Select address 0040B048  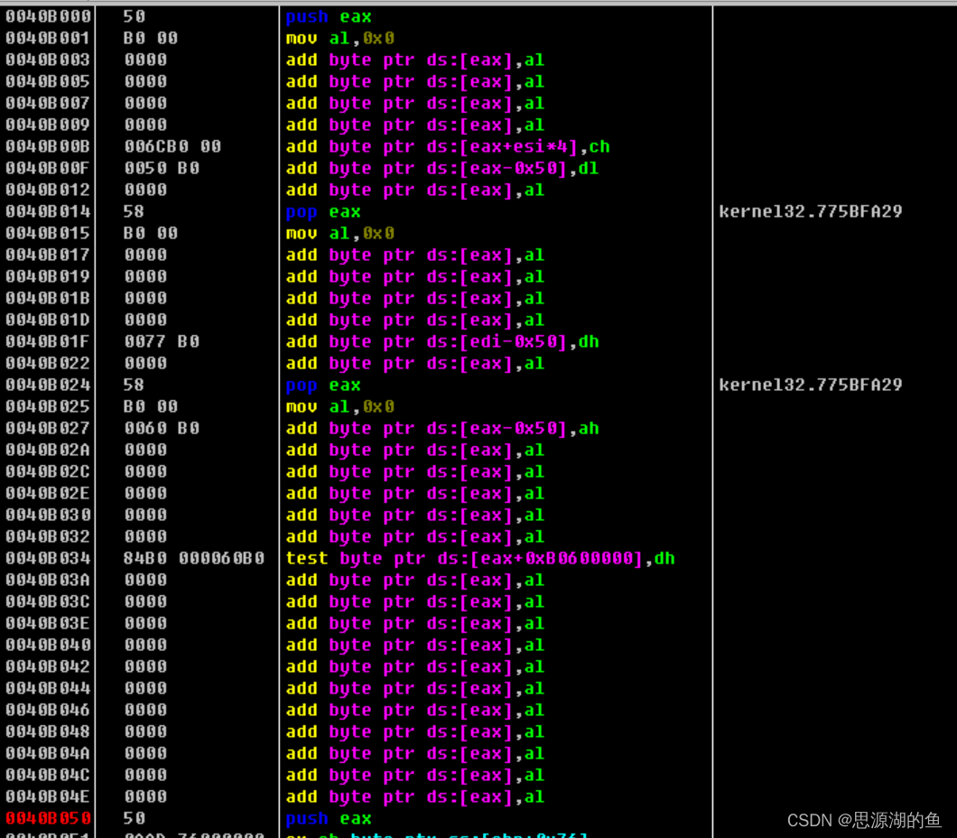(48, 731)
